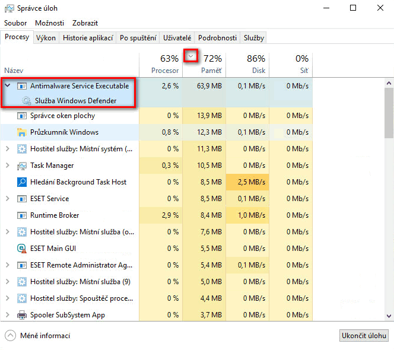Minimize the Správce úloh window
Screen dimensions: 394x350
326,8
